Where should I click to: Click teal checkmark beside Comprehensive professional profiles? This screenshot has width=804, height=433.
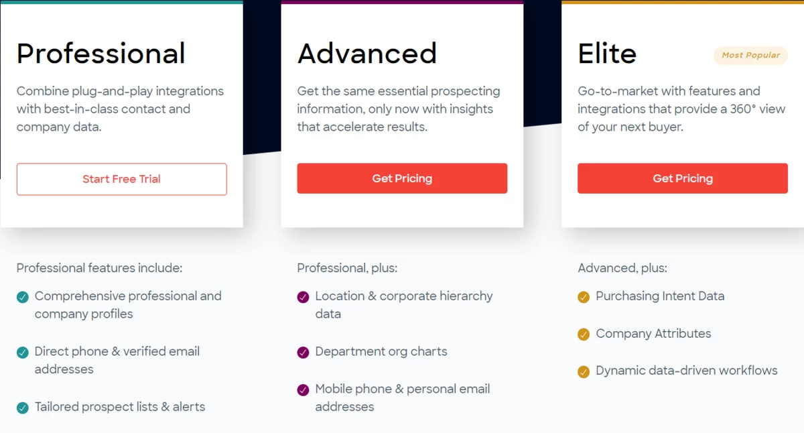[x=23, y=297]
